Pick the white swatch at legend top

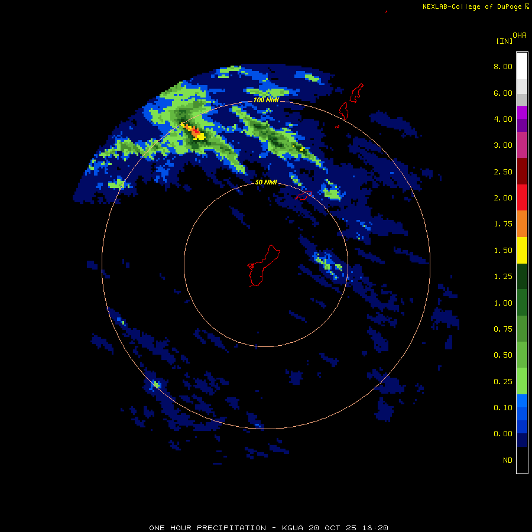522,66
